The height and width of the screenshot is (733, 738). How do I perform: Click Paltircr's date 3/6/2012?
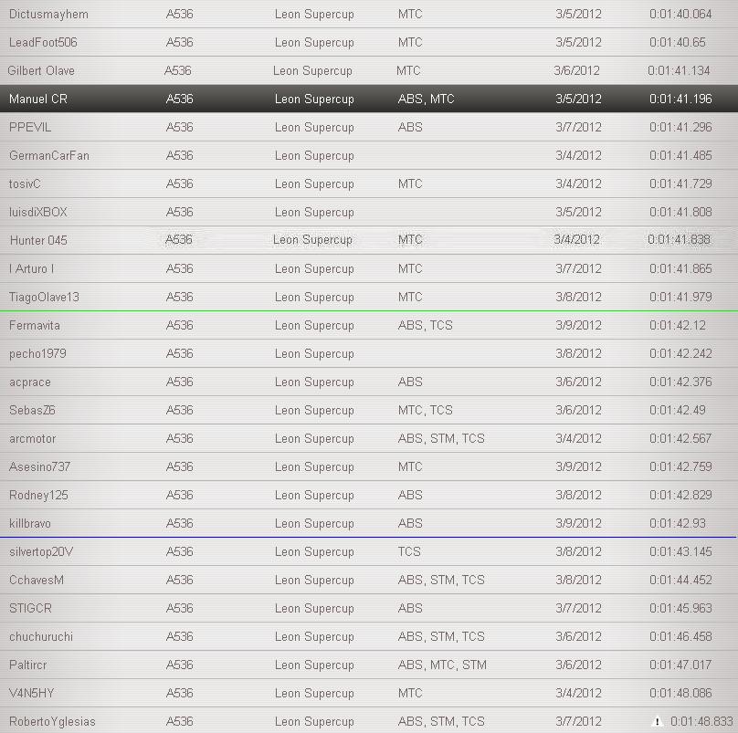578,665
